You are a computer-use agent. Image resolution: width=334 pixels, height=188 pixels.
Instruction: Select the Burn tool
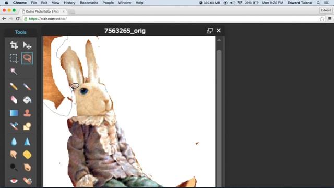(27, 168)
